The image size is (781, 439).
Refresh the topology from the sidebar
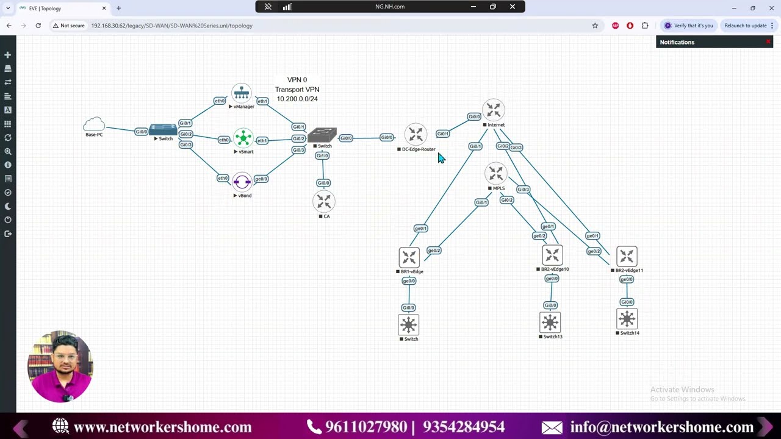point(8,138)
